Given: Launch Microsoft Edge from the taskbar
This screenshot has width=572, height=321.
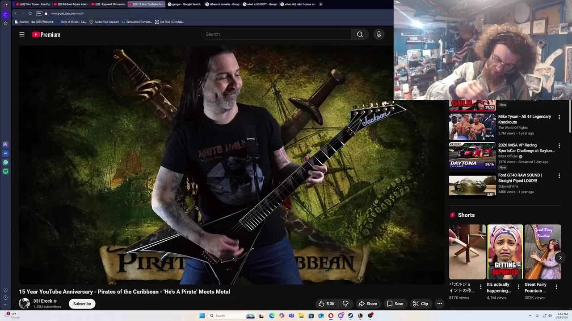Looking at the screenshot, I should pos(272,316).
